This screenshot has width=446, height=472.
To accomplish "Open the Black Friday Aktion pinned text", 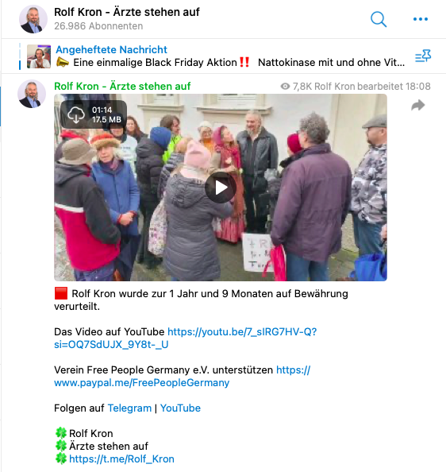I will 155,62.
